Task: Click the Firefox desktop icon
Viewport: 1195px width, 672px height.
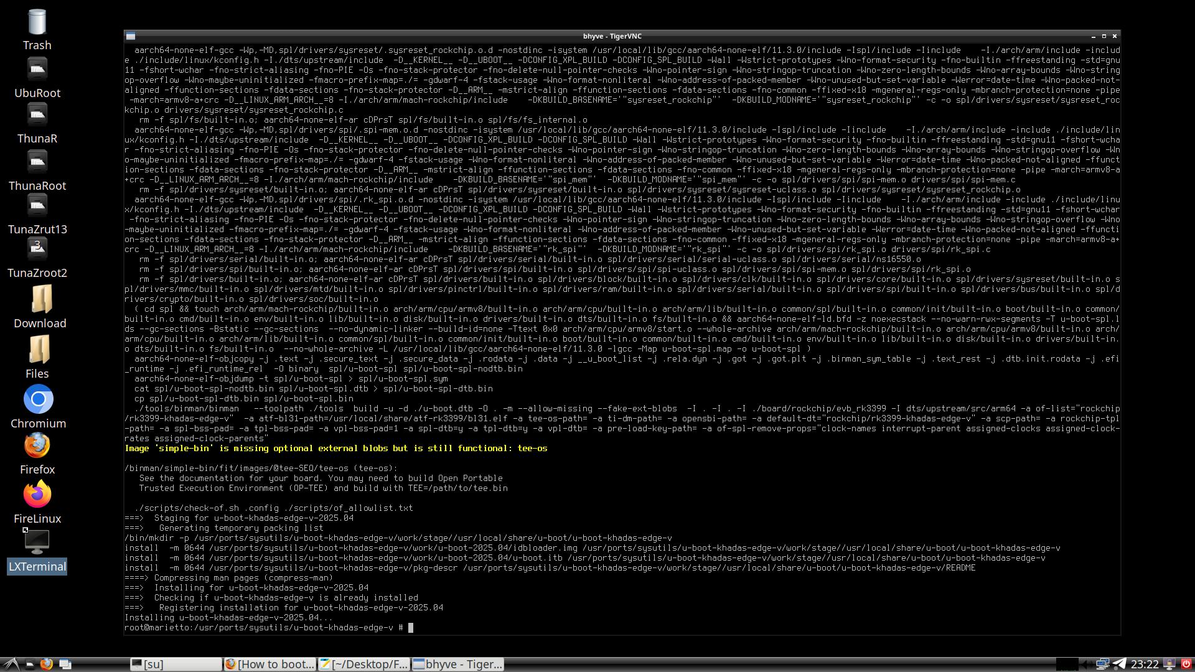Action: pos(37,446)
